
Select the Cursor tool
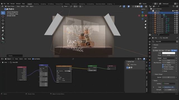click(x=3, y=16)
